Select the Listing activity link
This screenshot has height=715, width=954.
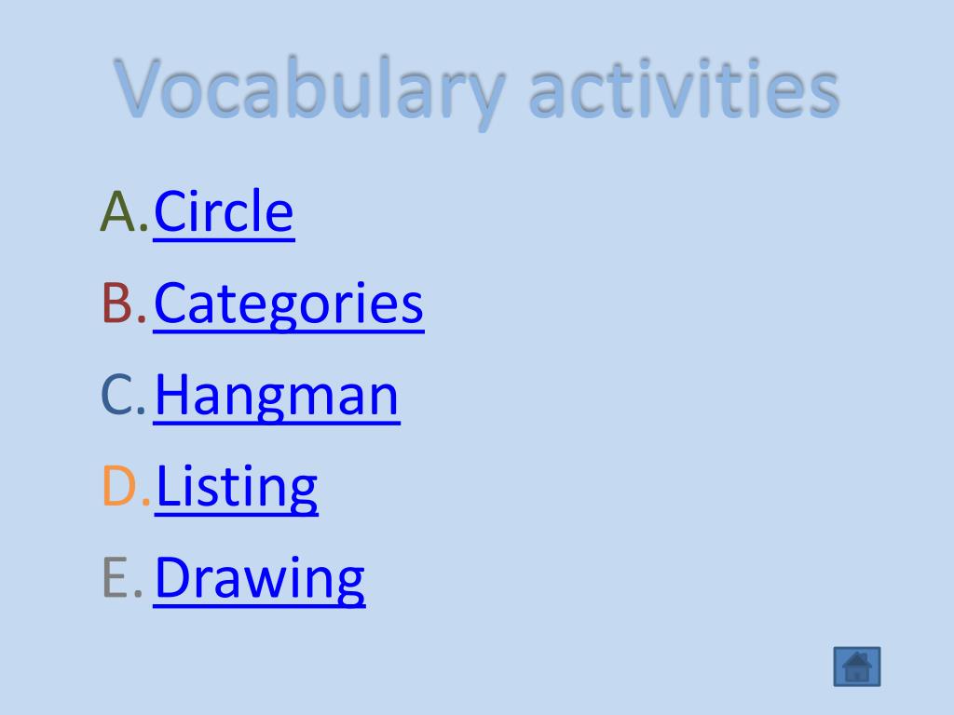(x=236, y=486)
